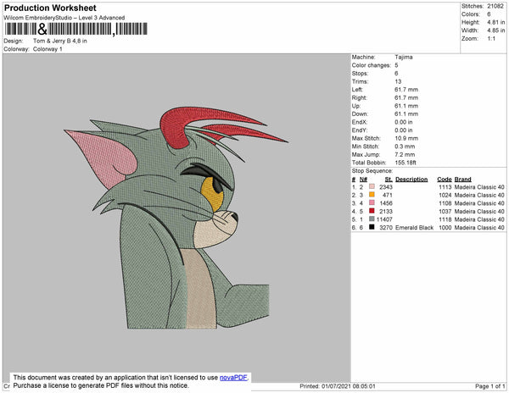The image size is (509, 393).
Task: Click 'Printed: 01/07/2021 08:05:01' footer text
Action: pyautogui.click(x=338, y=386)
